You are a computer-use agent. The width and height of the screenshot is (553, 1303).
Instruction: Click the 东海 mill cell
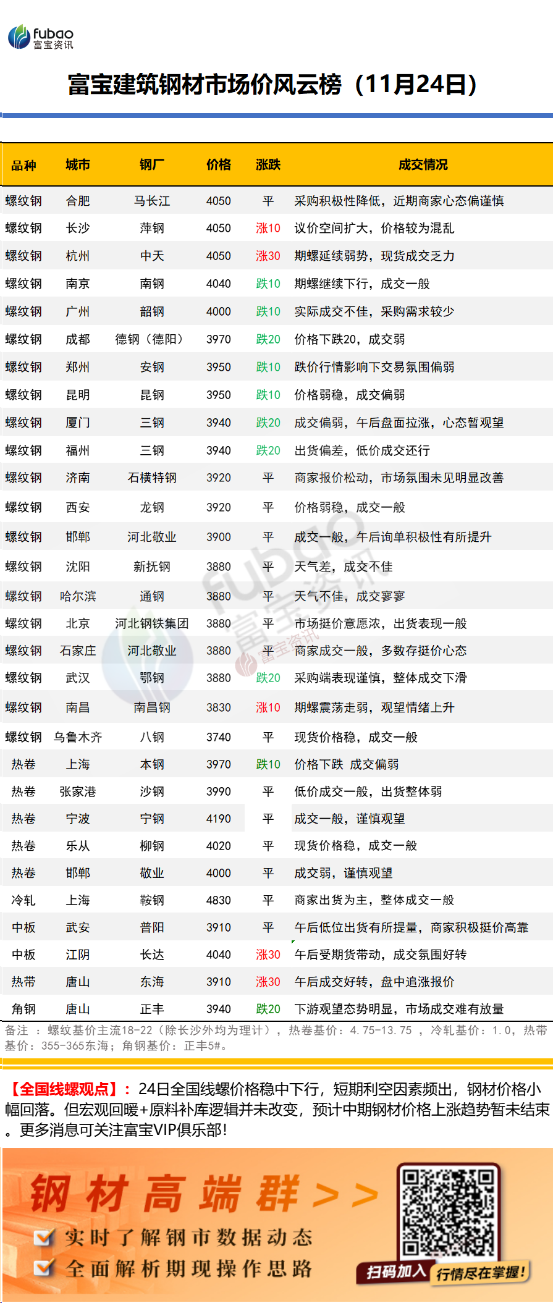click(x=152, y=982)
